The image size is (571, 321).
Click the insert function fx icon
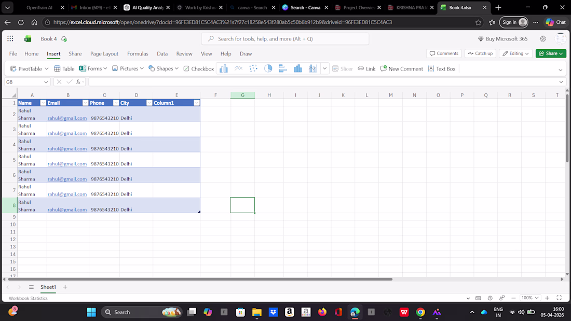pos(78,82)
